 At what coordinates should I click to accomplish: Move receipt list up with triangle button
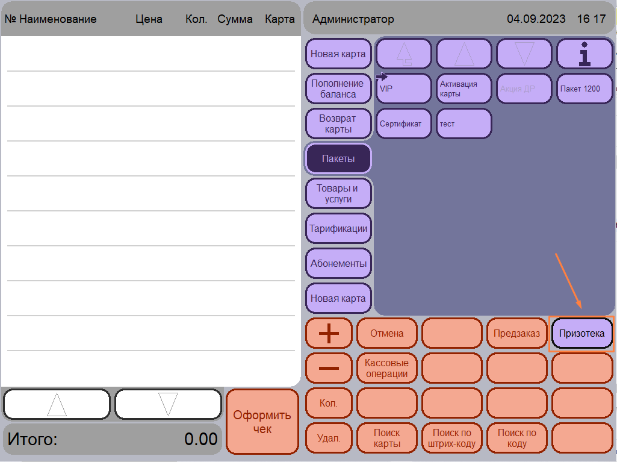[x=57, y=404]
